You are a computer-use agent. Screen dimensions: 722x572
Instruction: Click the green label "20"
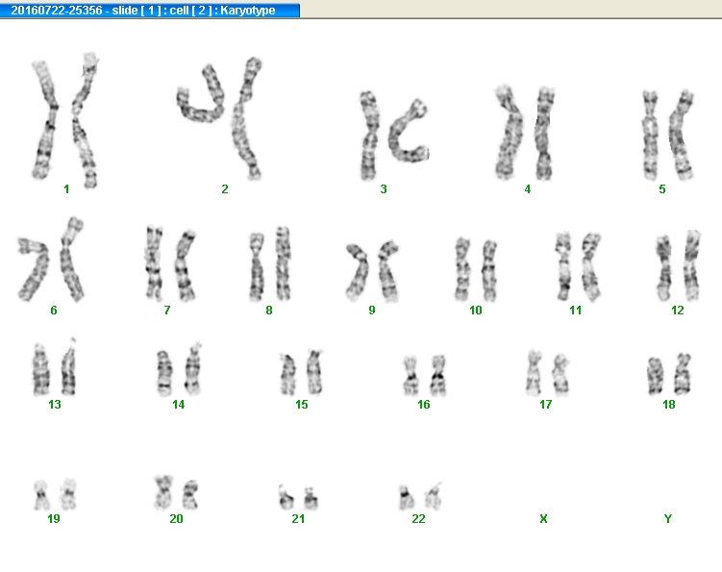176,519
